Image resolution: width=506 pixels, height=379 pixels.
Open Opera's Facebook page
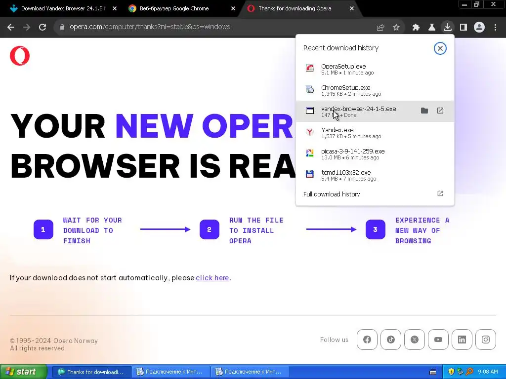pos(367,340)
